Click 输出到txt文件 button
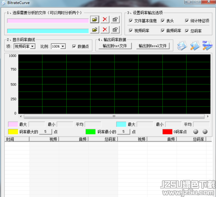This screenshot has width=216, height=197. coord(115,46)
